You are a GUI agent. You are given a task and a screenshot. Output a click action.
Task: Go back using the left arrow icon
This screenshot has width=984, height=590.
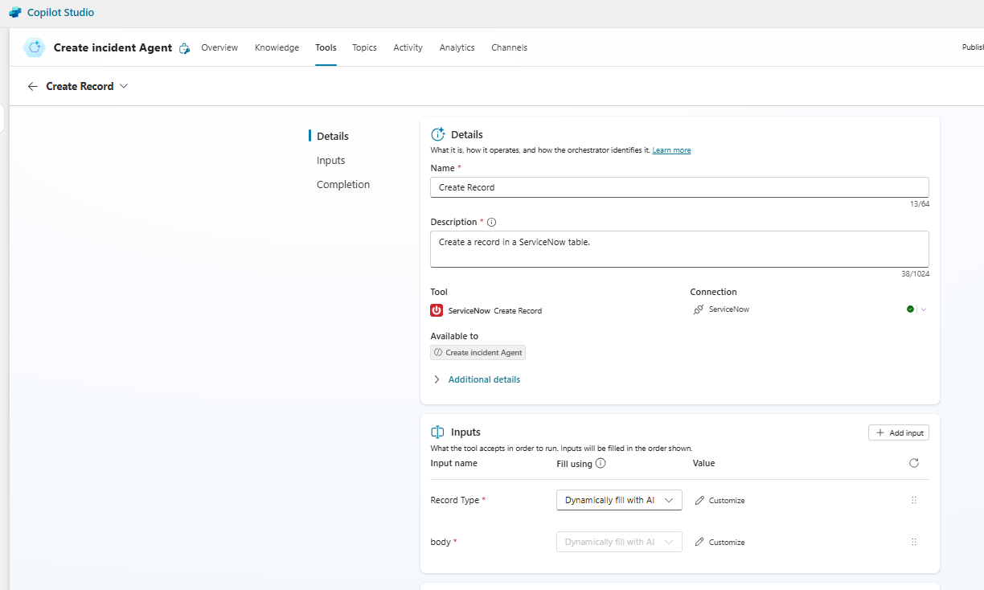point(32,87)
